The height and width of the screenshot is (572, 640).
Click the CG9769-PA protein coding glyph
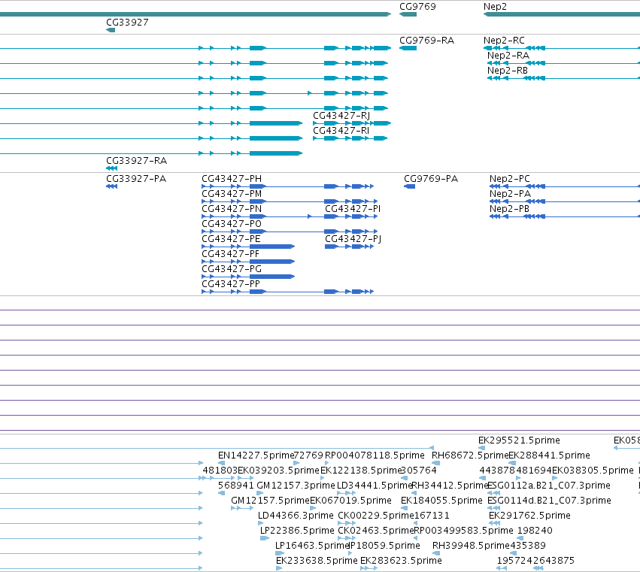pos(409,187)
